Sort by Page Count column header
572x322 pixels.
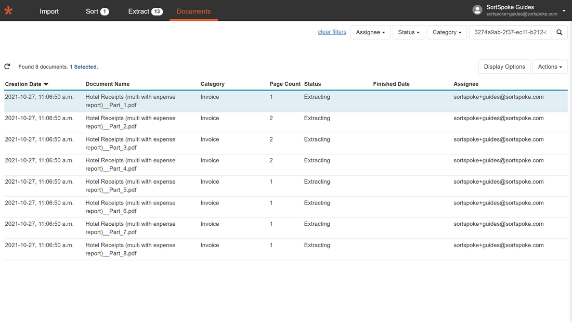tap(285, 84)
